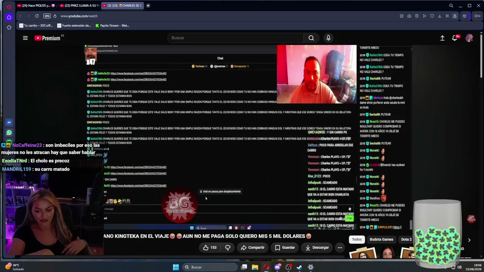Click the taskbar 'Buscar' search box

pyautogui.click(x=209, y=267)
